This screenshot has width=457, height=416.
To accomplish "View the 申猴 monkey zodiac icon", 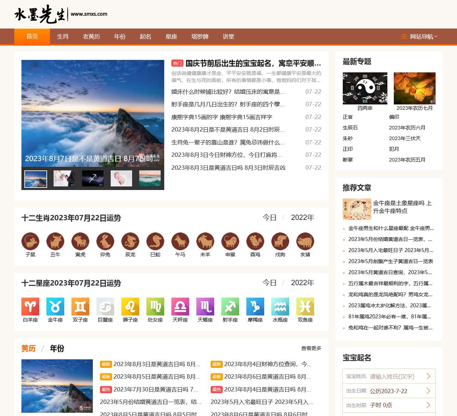I will point(230,241).
